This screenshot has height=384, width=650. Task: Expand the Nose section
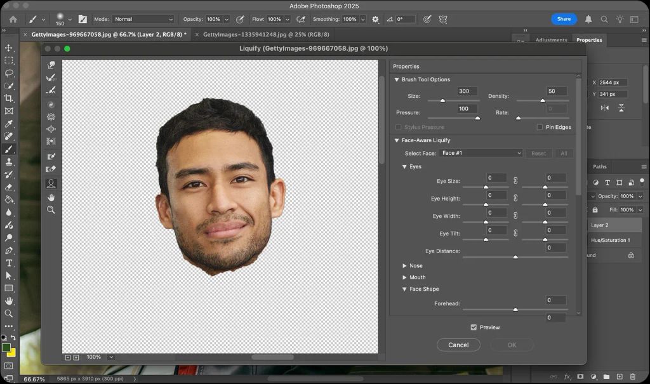click(405, 266)
